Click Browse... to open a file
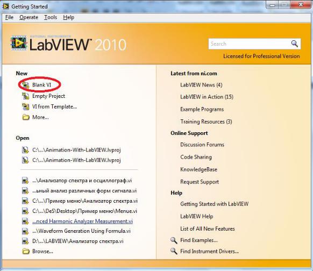This screenshot has width=313, height=271. pyautogui.click(x=42, y=251)
